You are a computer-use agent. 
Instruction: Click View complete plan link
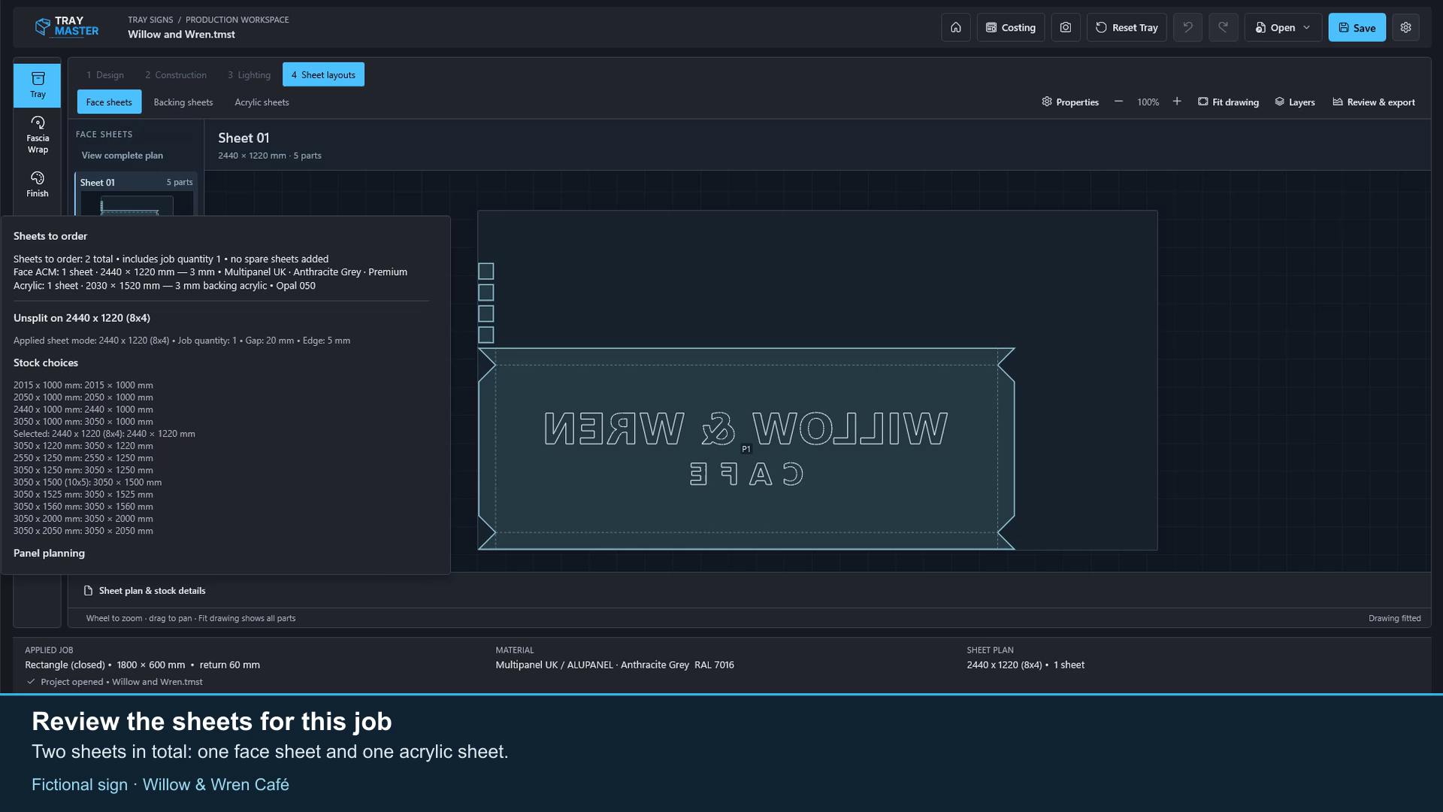[x=123, y=155]
